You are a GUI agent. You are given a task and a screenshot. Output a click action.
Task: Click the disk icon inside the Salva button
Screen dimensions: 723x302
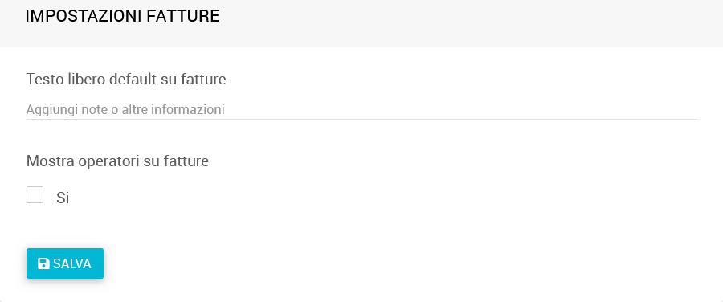point(43,263)
